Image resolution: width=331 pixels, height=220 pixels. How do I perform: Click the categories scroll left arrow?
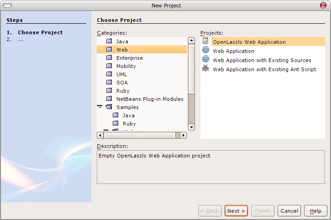(100, 135)
